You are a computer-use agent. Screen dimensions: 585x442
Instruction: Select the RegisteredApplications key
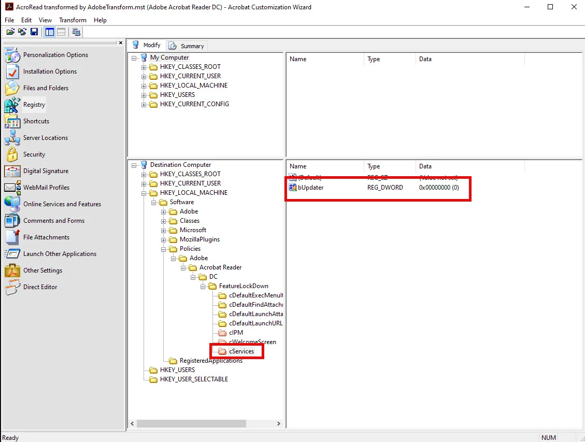click(211, 361)
